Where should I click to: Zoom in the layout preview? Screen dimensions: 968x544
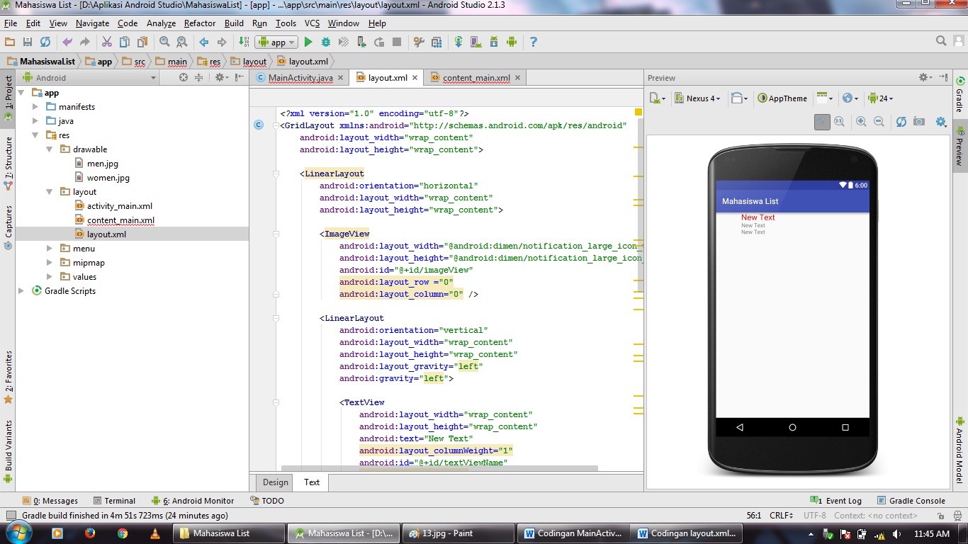[x=861, y=122]
